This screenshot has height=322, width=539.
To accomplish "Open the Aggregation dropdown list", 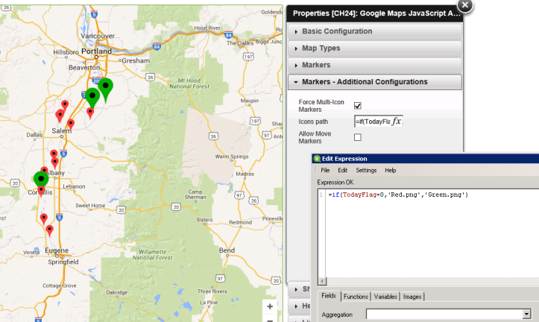I will pos(526,315).
